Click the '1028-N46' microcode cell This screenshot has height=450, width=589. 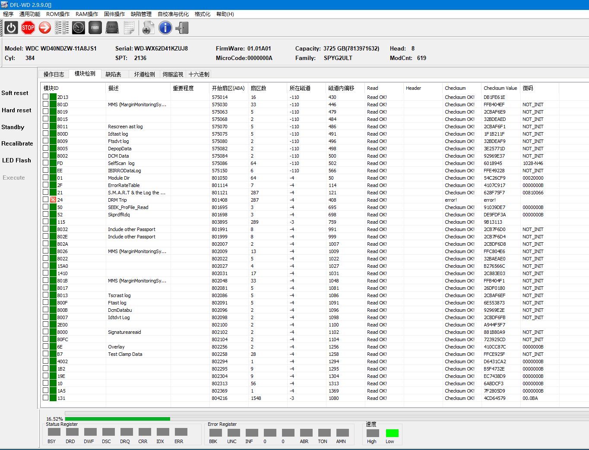[x=533, y=163]
